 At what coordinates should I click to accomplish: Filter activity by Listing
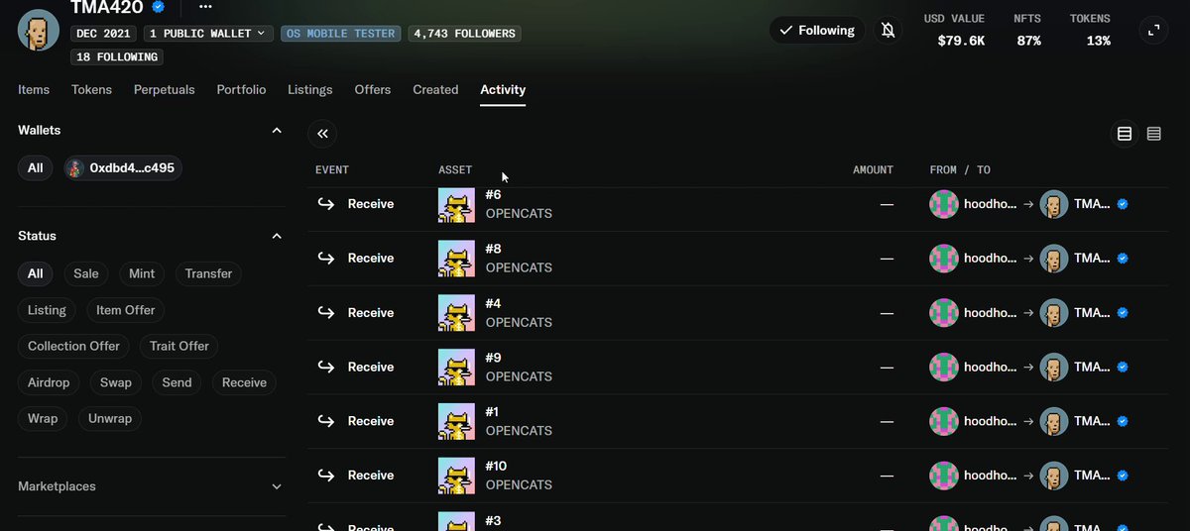pos(47,310)
